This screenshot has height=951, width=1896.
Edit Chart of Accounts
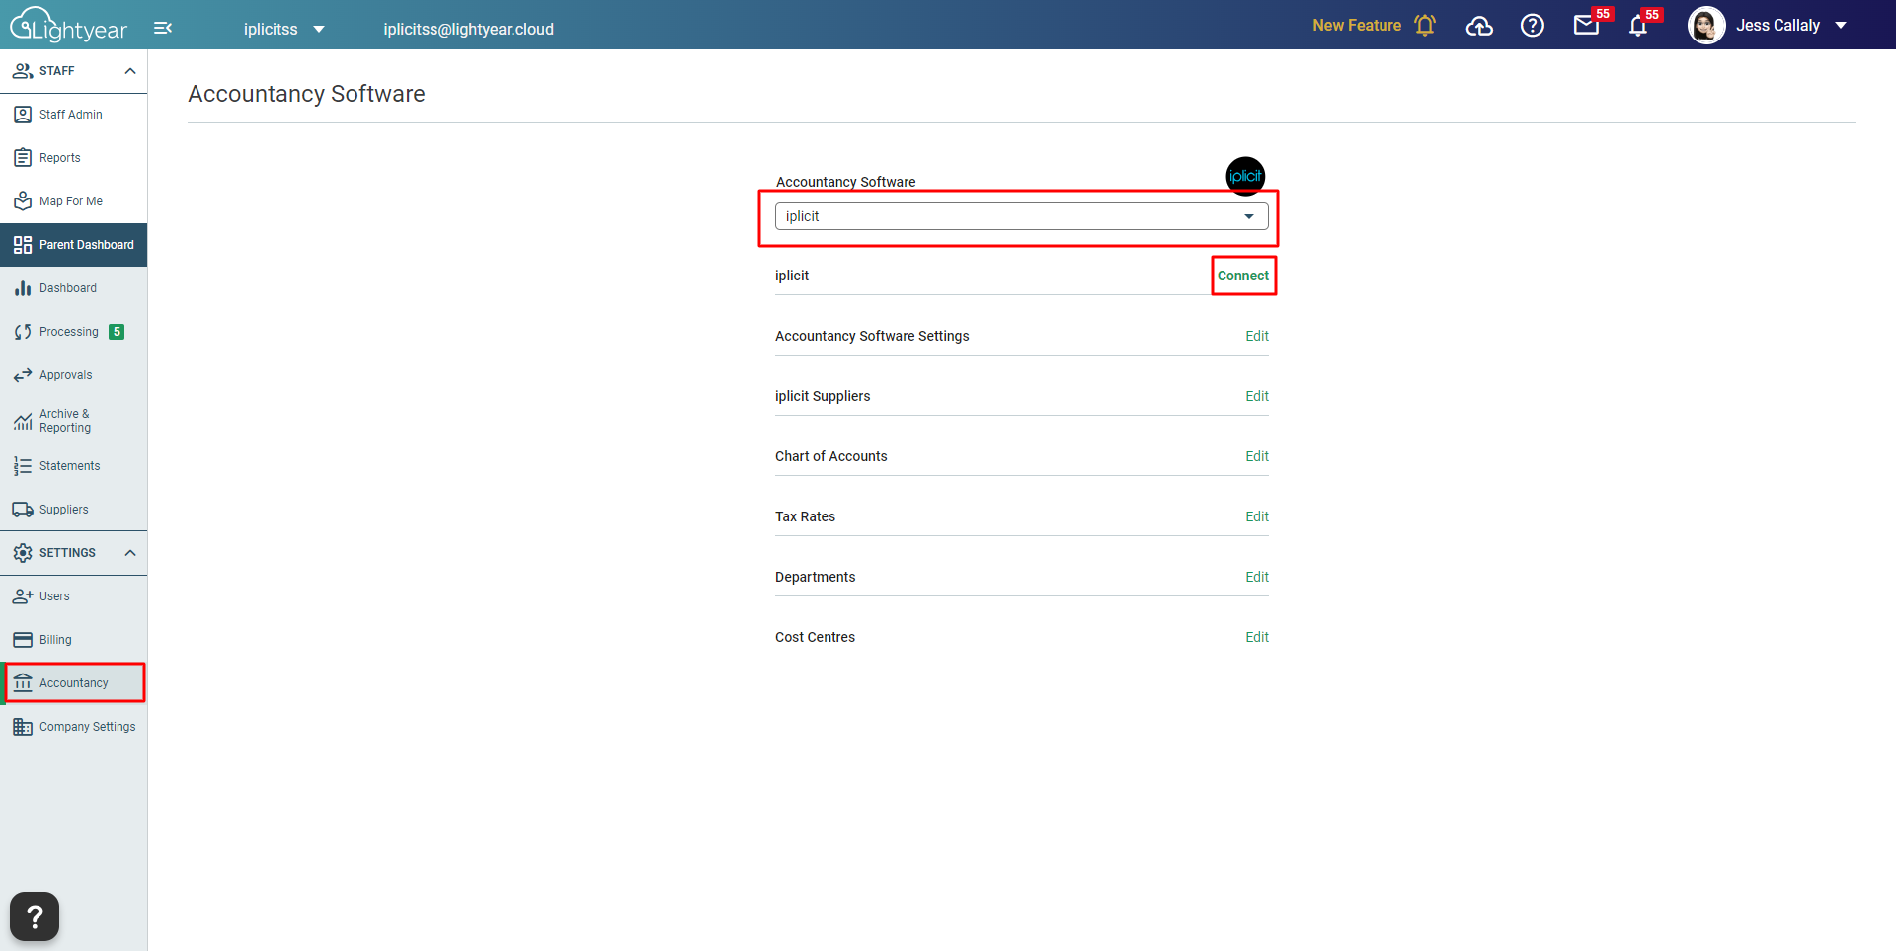tap(1256, 456)
